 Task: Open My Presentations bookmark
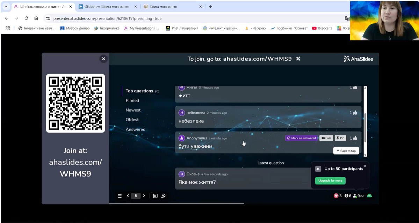[142, 28]
